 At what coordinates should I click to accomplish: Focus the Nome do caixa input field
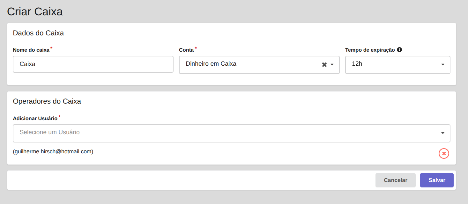pyautogui.click(x=93, y=64)
